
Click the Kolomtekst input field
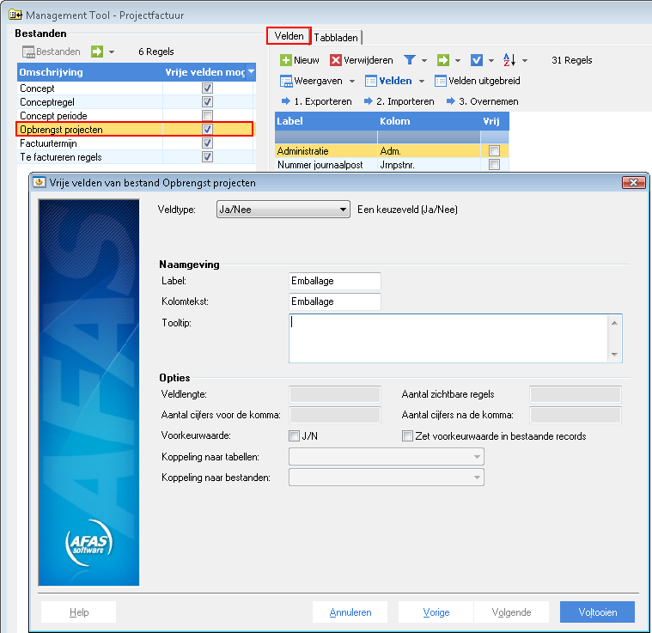[335, 301]
